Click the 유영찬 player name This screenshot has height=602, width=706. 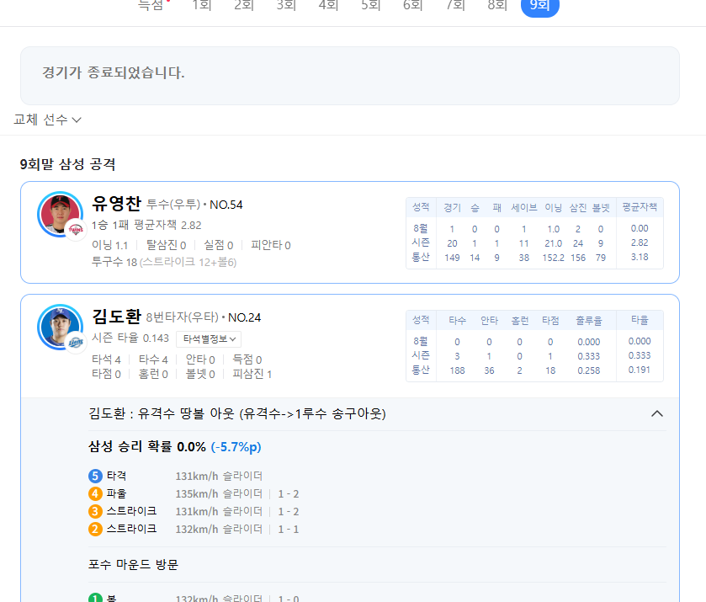point(116,204)
